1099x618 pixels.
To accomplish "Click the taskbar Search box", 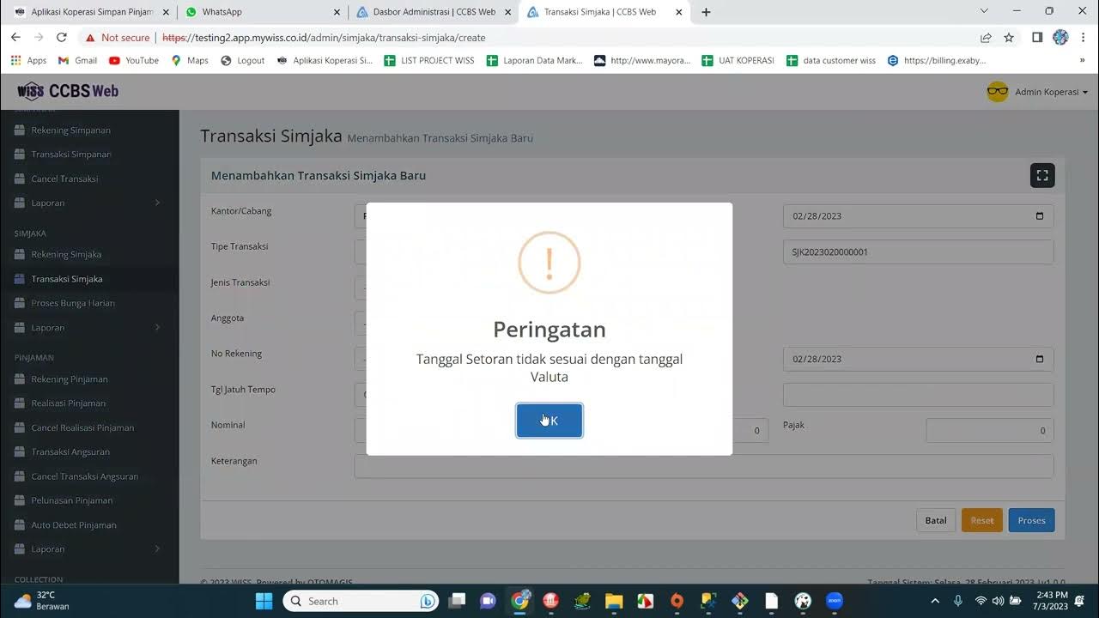I will click(361, 601).
